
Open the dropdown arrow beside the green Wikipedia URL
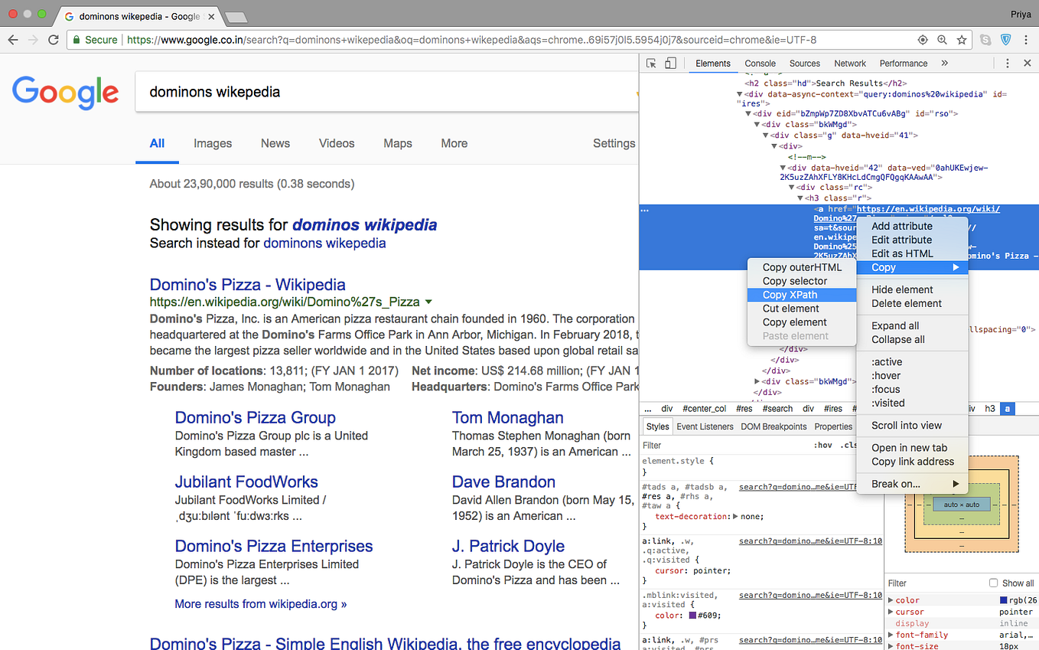(x=428, y=302)
